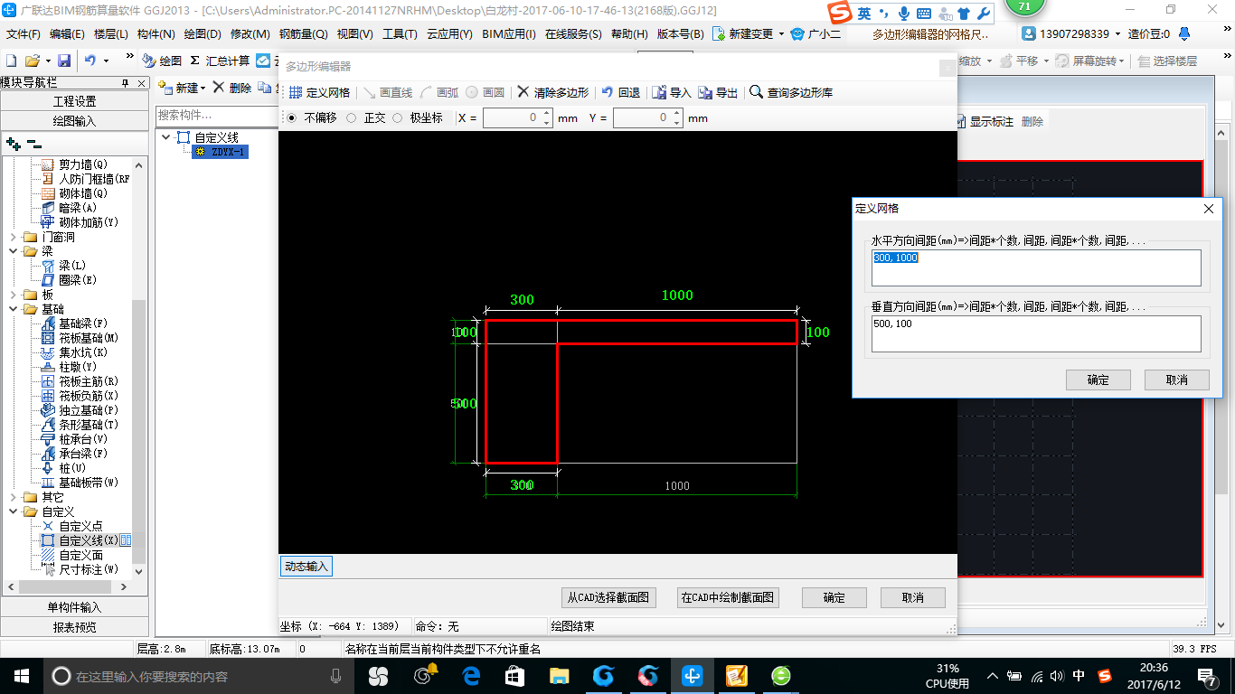Click 屏幕旋转 screen rotate tool
This screenshot has width=1235, height=694.
1091,61
